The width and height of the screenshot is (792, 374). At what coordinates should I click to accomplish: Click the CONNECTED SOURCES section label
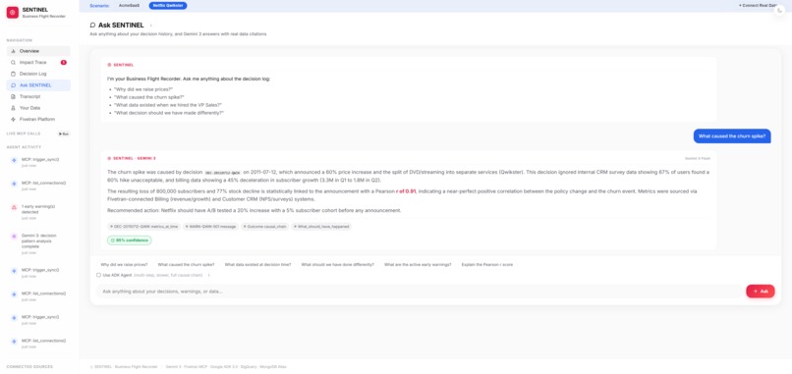click(29, 367)
